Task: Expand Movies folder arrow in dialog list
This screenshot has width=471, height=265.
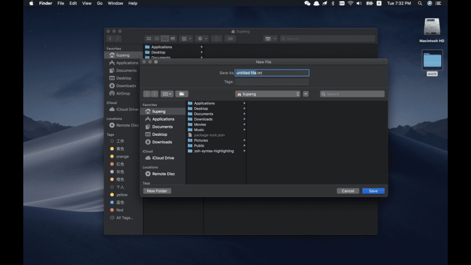Action: [x=244, y=124]
